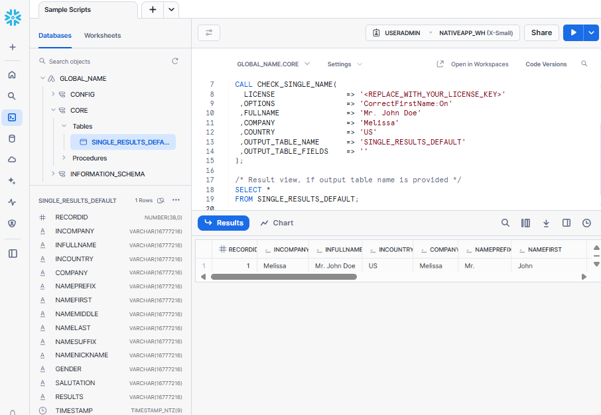This screenshot has width=601, height=415.
Task: Click the RECORDID column header
Action: pyautogui.click(x=235, y=249)
